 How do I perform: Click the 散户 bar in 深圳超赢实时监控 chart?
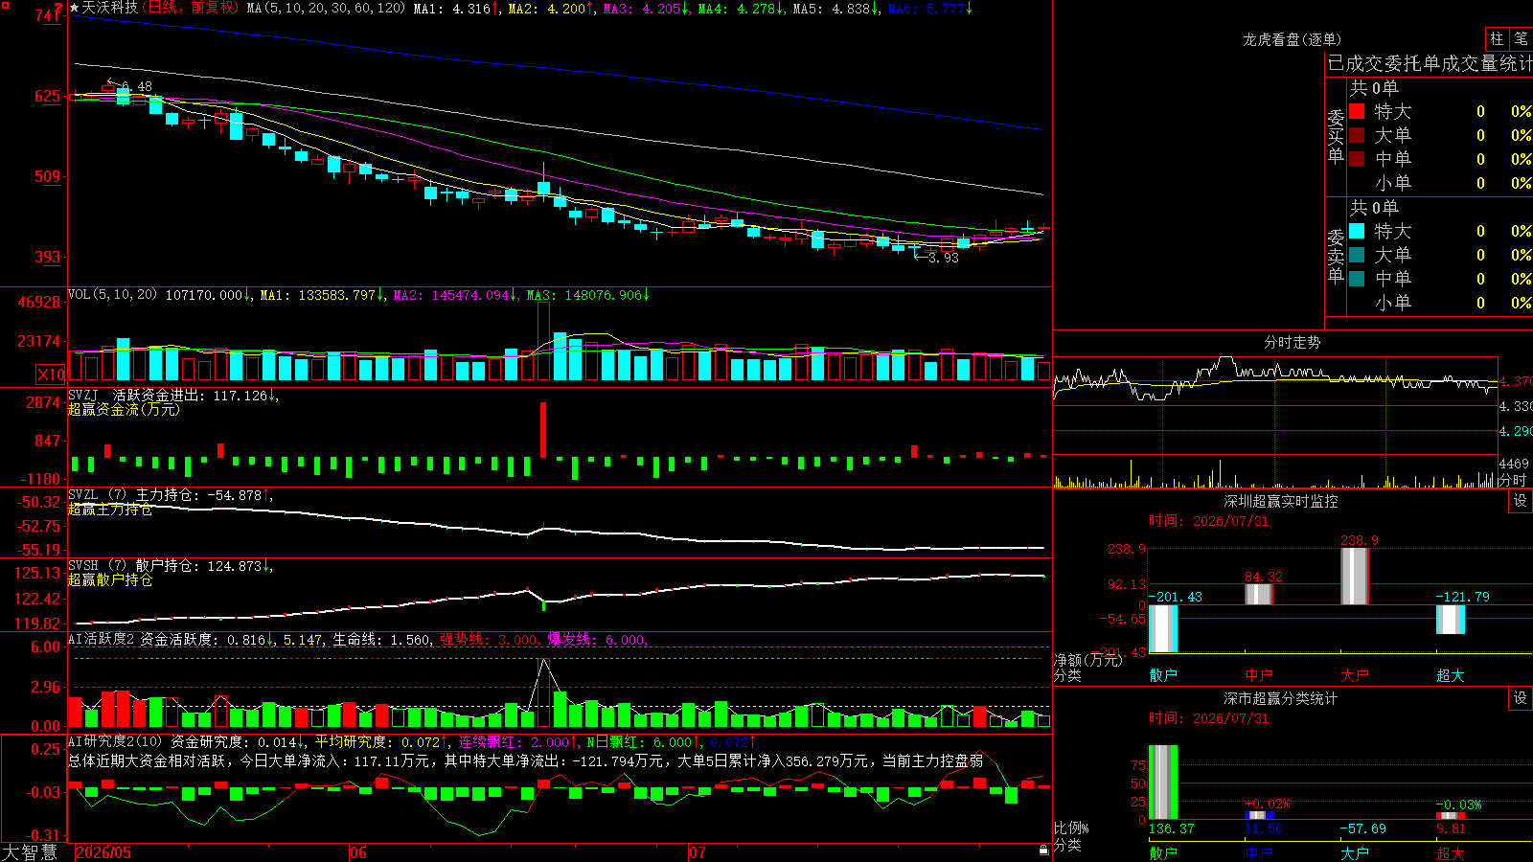click(x=1163, y=629)
